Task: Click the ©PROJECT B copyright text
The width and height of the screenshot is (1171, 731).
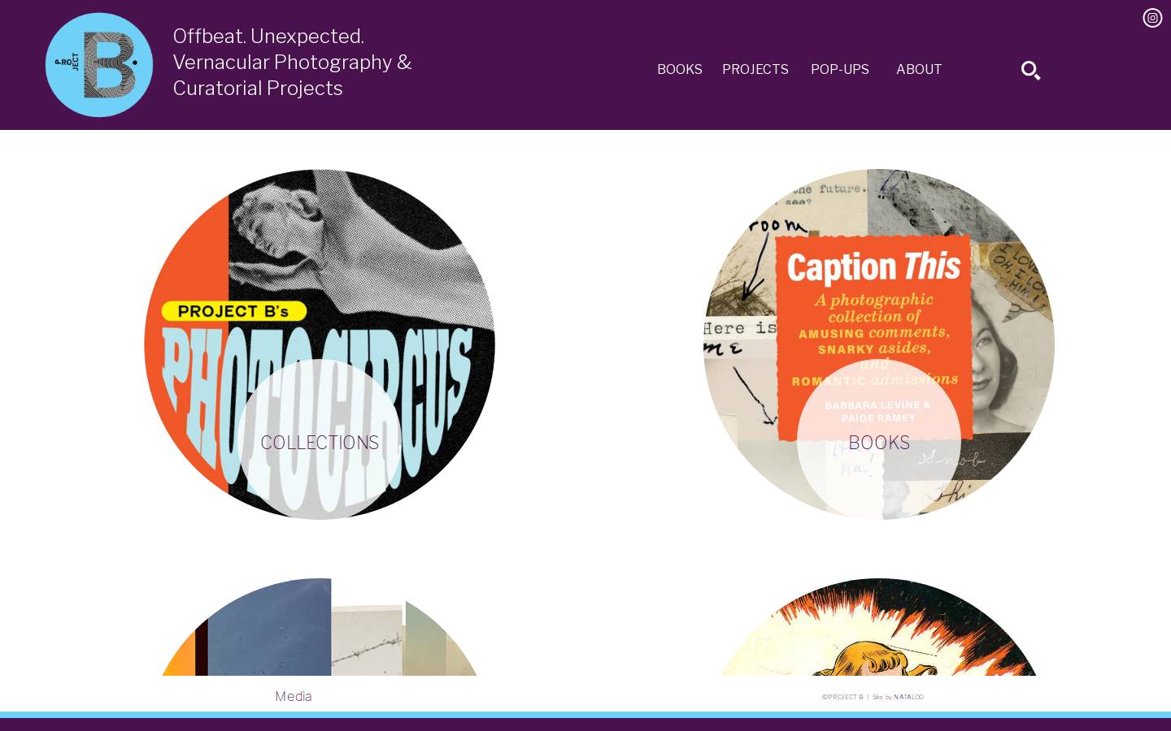Action: coord(842,697)
